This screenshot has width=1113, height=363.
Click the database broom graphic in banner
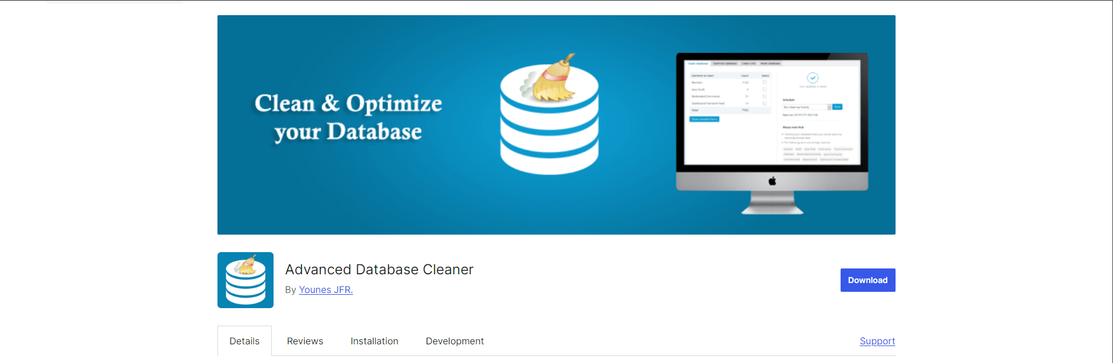549,115
